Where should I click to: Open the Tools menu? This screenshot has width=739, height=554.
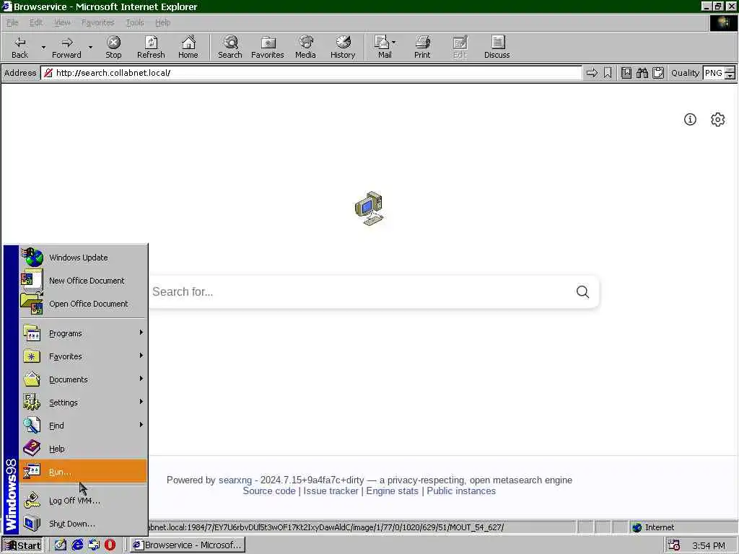click(x=135, y=22)
